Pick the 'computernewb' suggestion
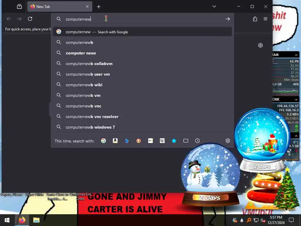 [x=143, y=42]
